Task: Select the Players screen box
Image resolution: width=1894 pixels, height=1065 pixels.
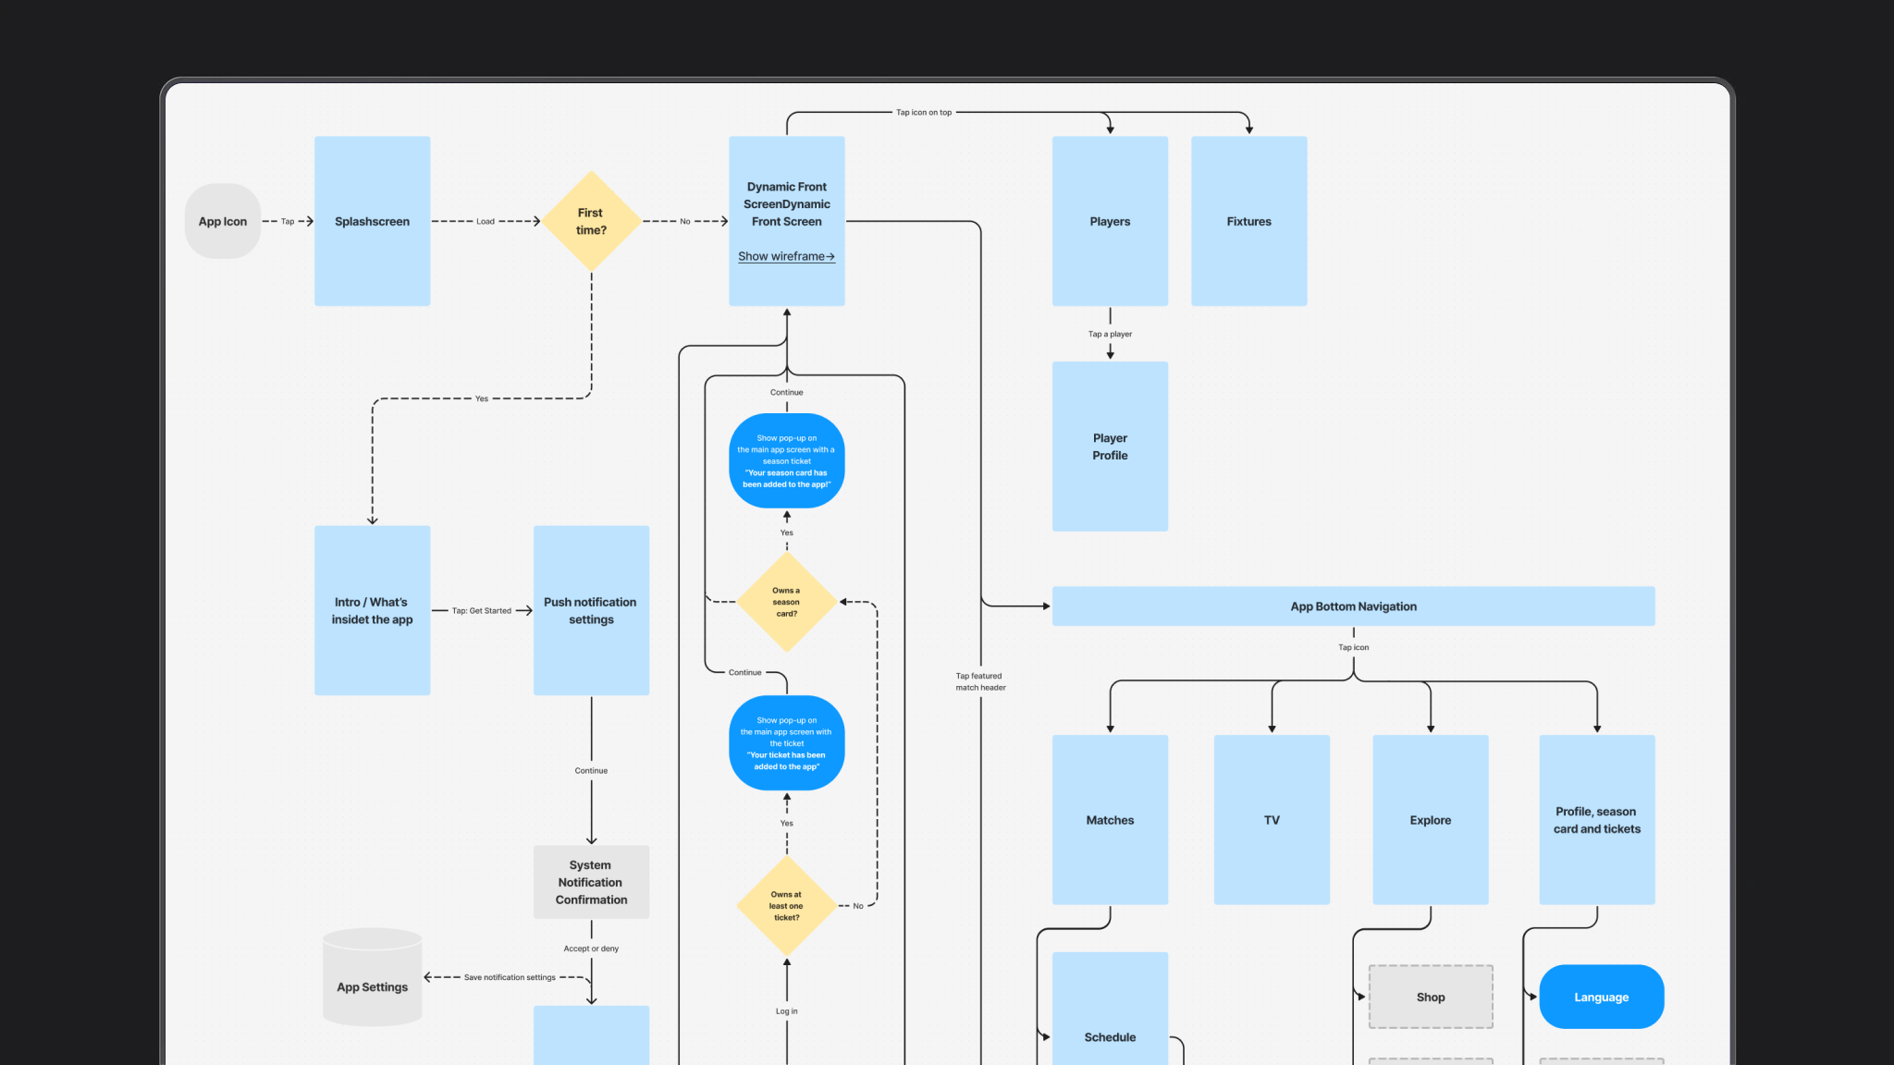Action: coord(1110,221)
